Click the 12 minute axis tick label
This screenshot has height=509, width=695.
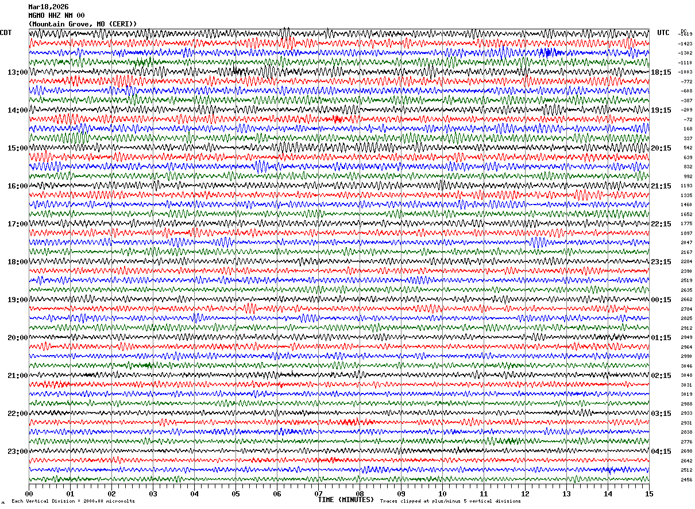coord(525,493)
